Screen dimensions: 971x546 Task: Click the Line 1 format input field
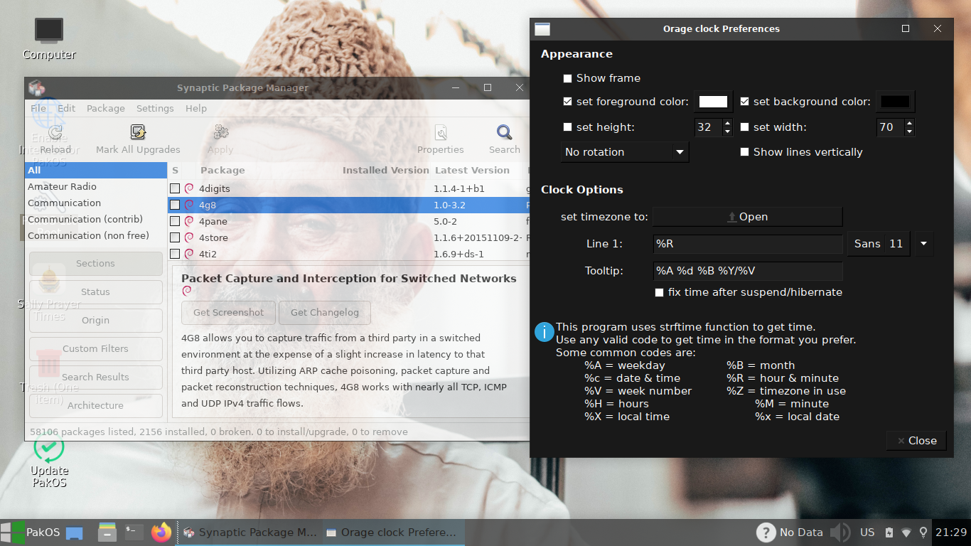pos(747,244)
